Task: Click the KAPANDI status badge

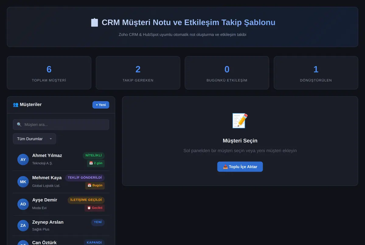Action: pyautogui.click(x=94, y=243)
